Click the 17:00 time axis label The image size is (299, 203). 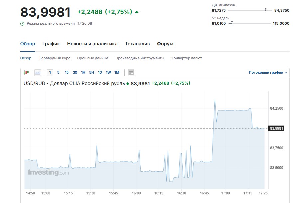pyautogui.click(x=225, y=193)
